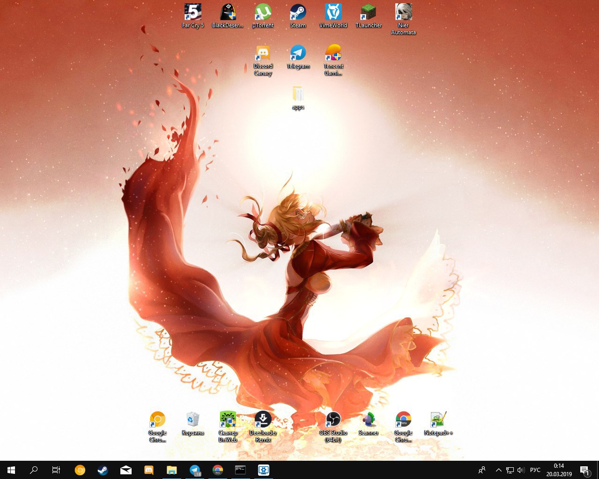Open the People button in the taskbar
The height and width of the screenshot is (479, 599).
point(482,470)
